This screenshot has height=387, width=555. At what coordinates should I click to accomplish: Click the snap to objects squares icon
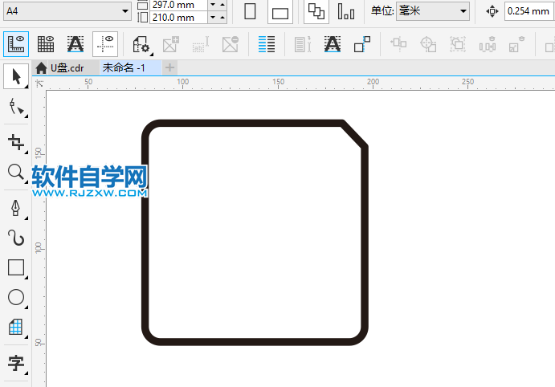362,44
